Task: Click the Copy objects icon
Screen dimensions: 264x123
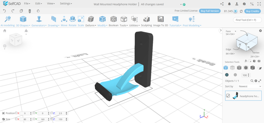Action: 21,11
